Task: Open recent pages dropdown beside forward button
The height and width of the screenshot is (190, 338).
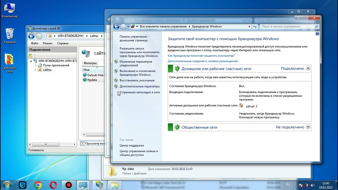Action: coord(128,27)
